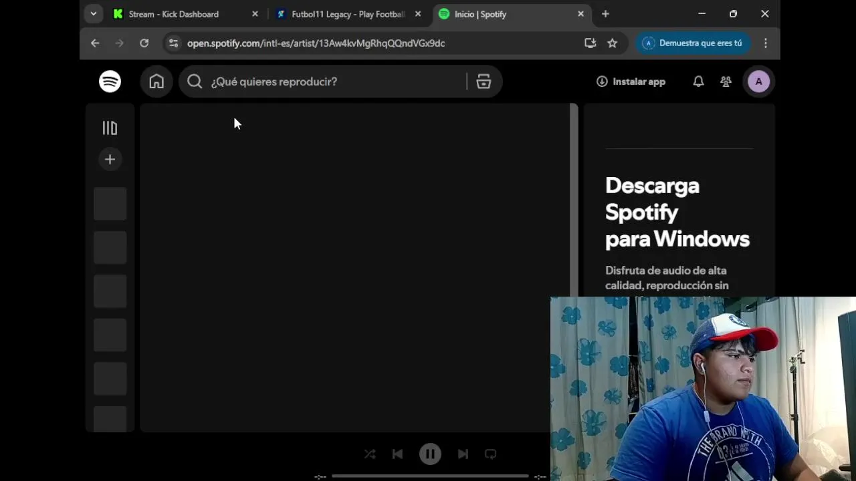
Task: Click the Instalar app button
Action: tap(631, 82)
